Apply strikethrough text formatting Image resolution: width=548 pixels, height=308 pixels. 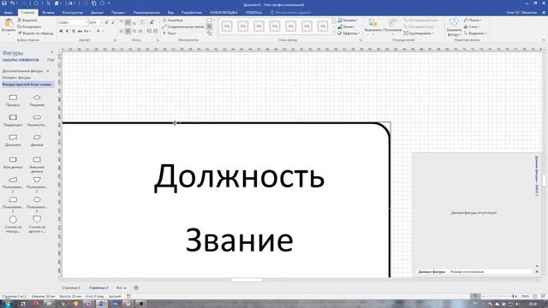pos(80,32)
